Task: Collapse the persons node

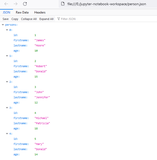Action: pos(3,25)
